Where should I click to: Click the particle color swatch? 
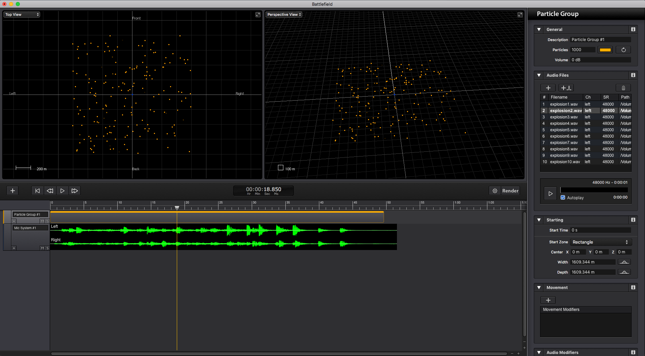click(605, 50)
